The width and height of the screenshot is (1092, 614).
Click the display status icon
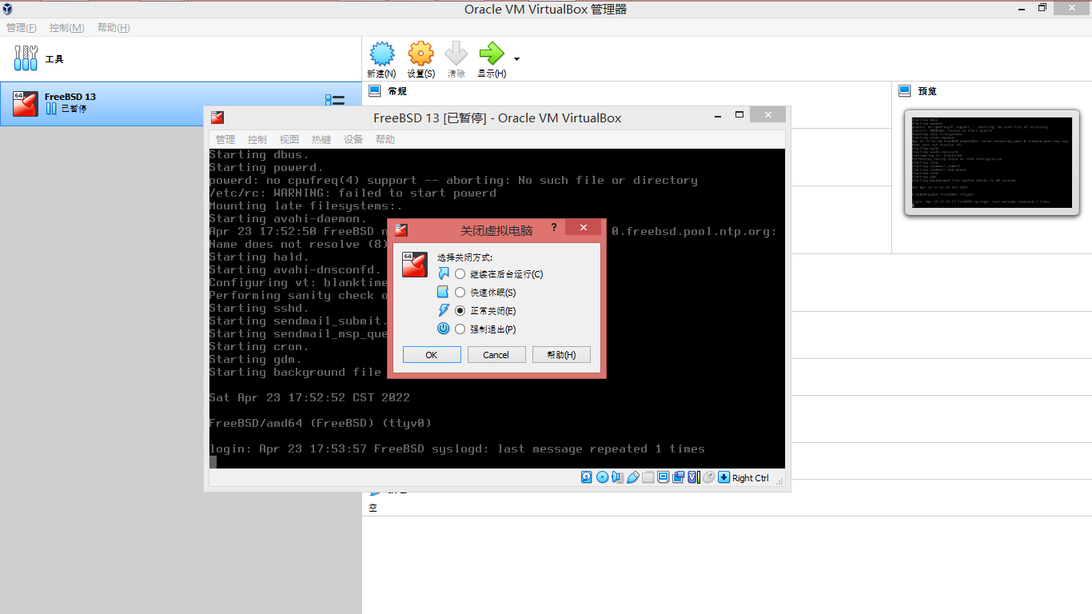tap(663, 477)
